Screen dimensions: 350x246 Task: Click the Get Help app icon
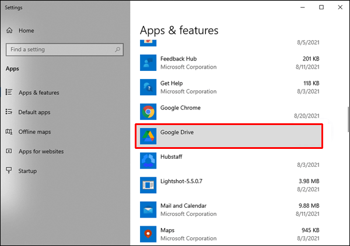[x=148, y=87]
